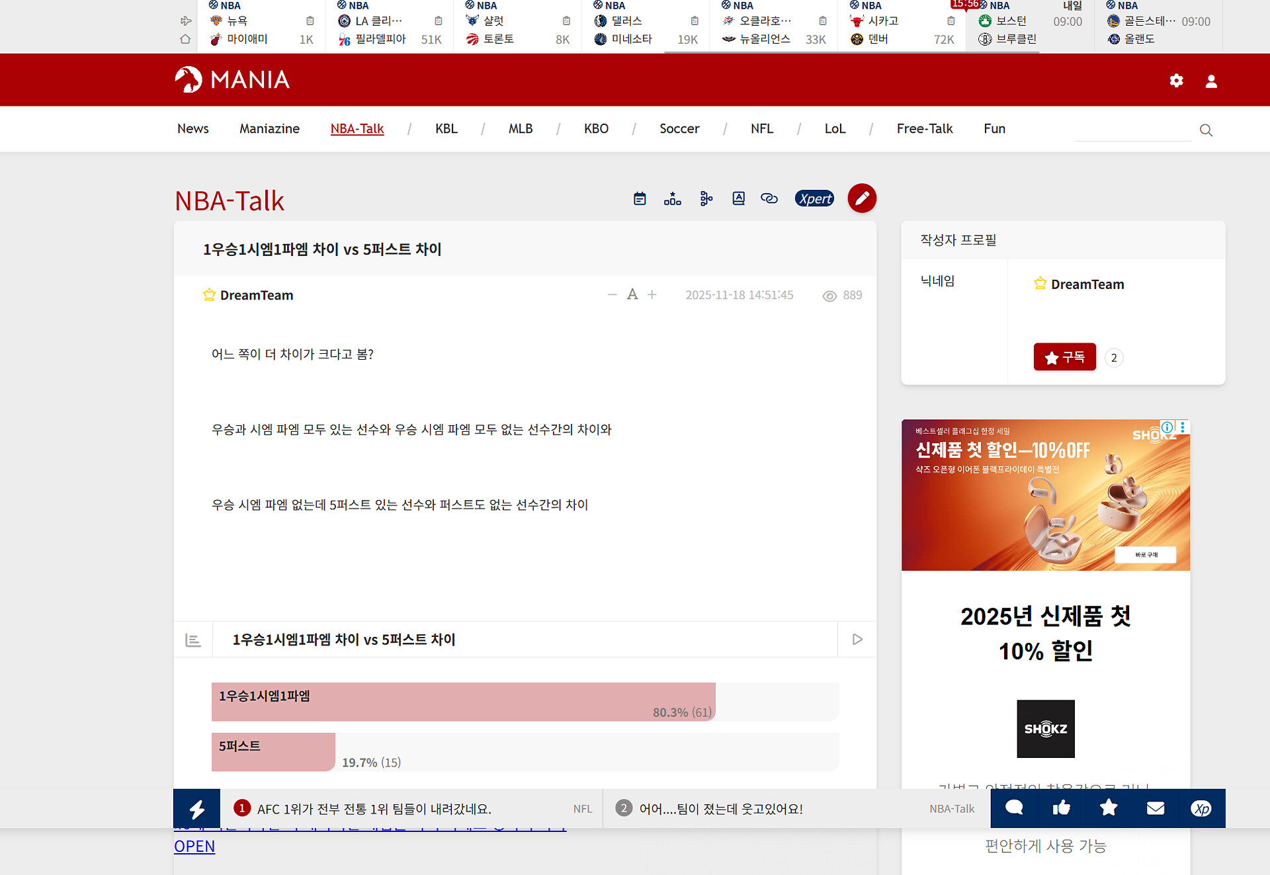Click the red pencil write-post button
The width and height of the screenshot is (1270, 875).
click(862, 198)
